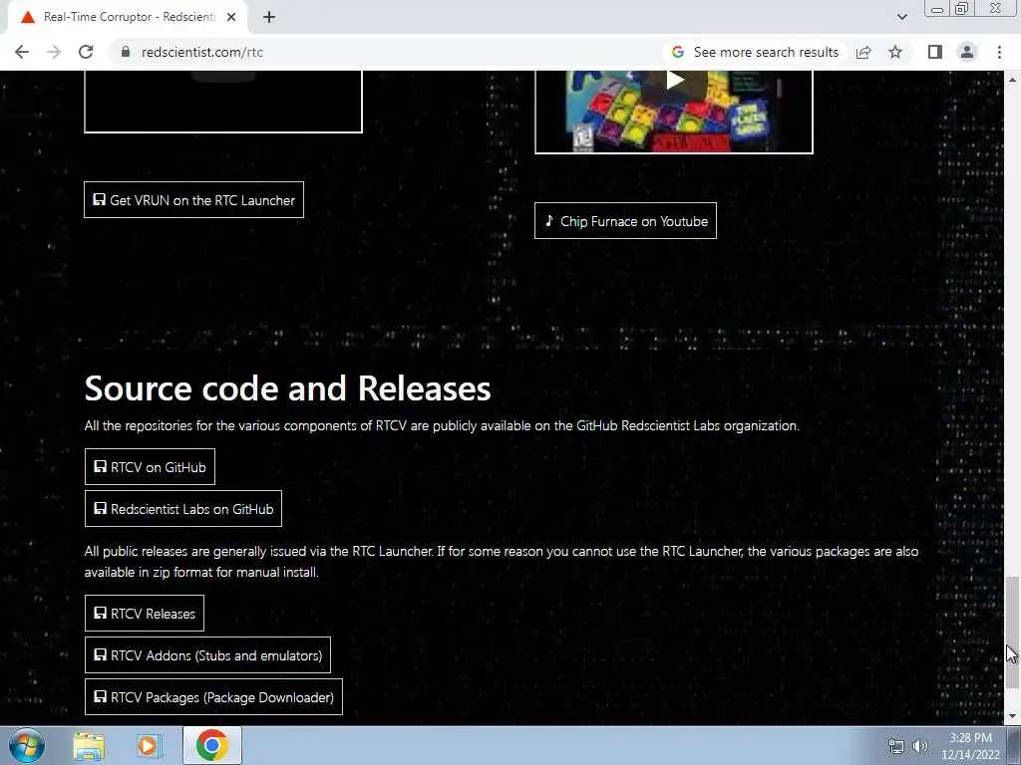The width and height of the screenshot is (1021, 765).
Task: Close the Real-Time Corruptor tab
Action: pyautogui.click(x=231, y=17)
